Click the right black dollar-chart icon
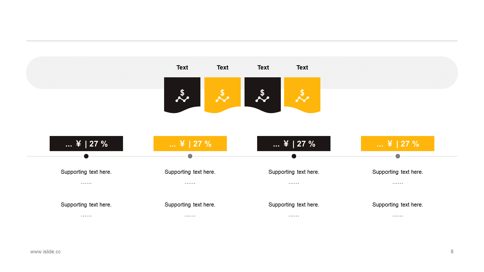 pos(262,96)
